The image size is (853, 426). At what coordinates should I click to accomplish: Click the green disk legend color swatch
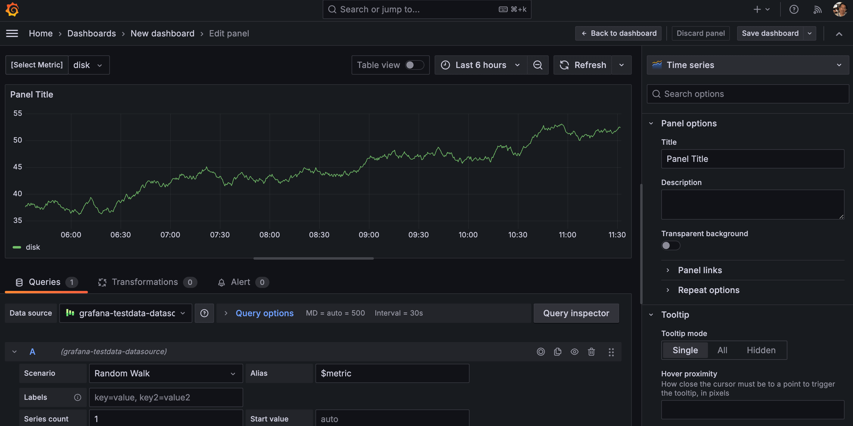pos(17,247)
